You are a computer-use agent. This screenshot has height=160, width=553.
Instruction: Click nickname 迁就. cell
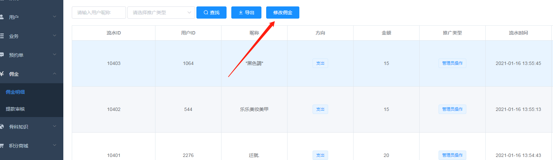coord(254,146)
